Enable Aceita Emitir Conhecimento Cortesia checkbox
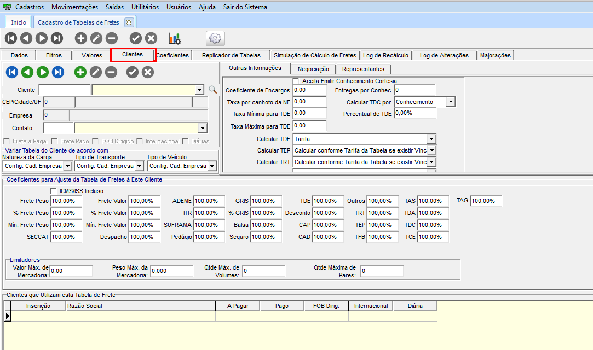 click(296, 81)
